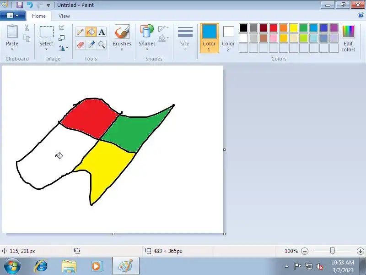Open the Rotate or flip dropdown
The height and width of the screenshot is (275, 366).
tap(63, 48)
